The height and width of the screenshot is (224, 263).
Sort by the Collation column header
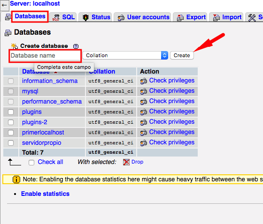102,72
